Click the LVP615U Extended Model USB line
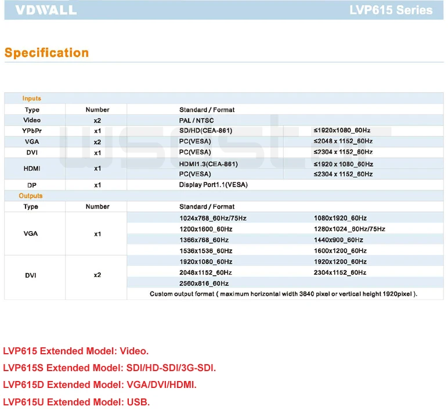 point(76,402)
